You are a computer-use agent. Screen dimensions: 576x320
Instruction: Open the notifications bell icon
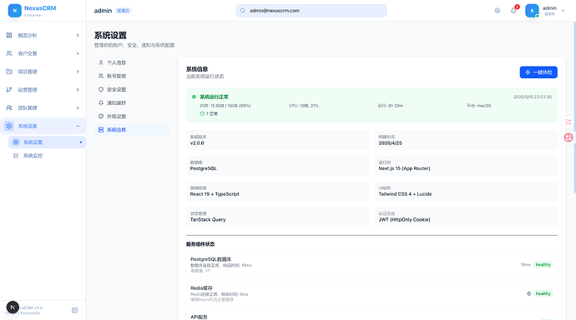coord(513,11)
